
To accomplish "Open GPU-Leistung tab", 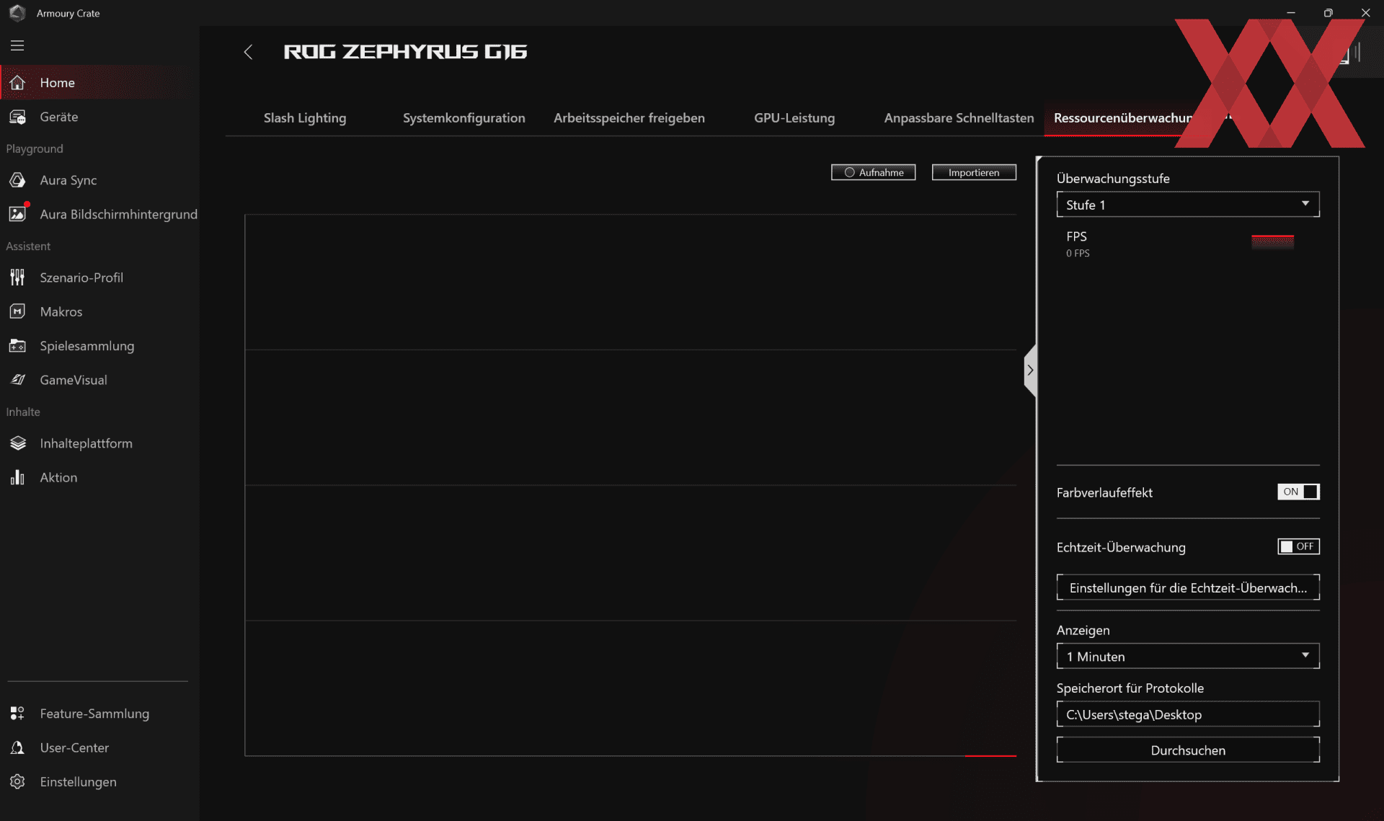I will [794, 118].
